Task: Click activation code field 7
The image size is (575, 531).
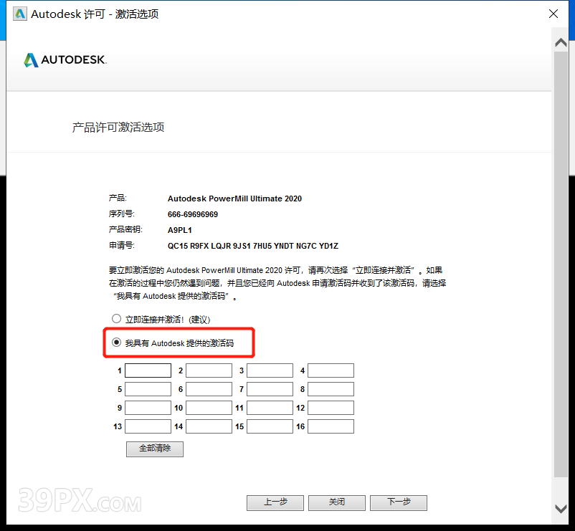Action: coord(270,389)
